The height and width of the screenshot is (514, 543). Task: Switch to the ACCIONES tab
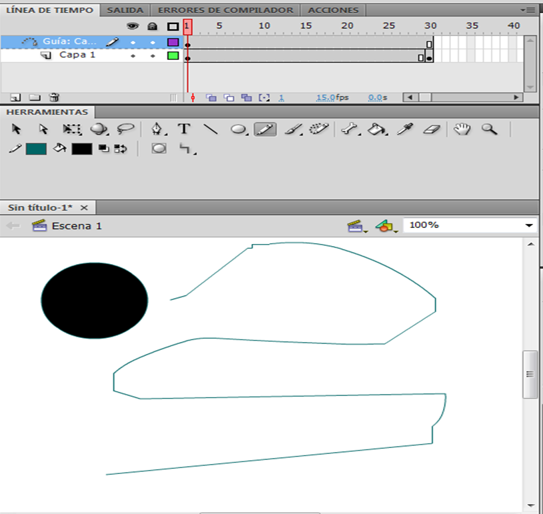[333, 10]
